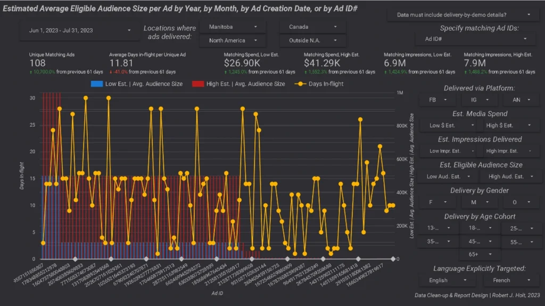Toggle the red High Est. legend swatch
Image resolution: width=545 pixels, height=306 pixels.
pos(198,84)
